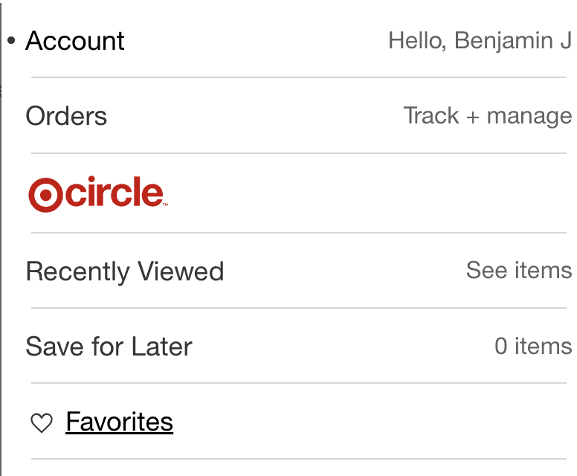
Task: Open the Target Circle logo link
Action: (98, 194)
